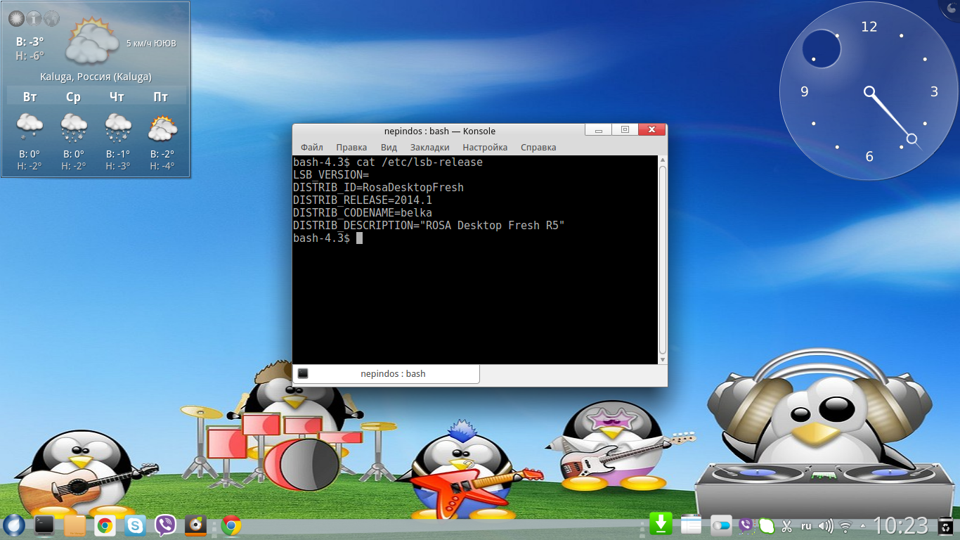The image size is (960, 540).
Task: Open the window list icon in the panel
Action: click(x=692, y=525)
